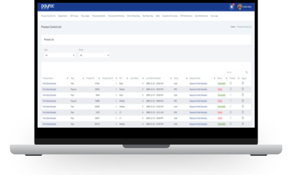Open the Status column filter
Viewport: 291px width, 175px height.
[226, 78]
